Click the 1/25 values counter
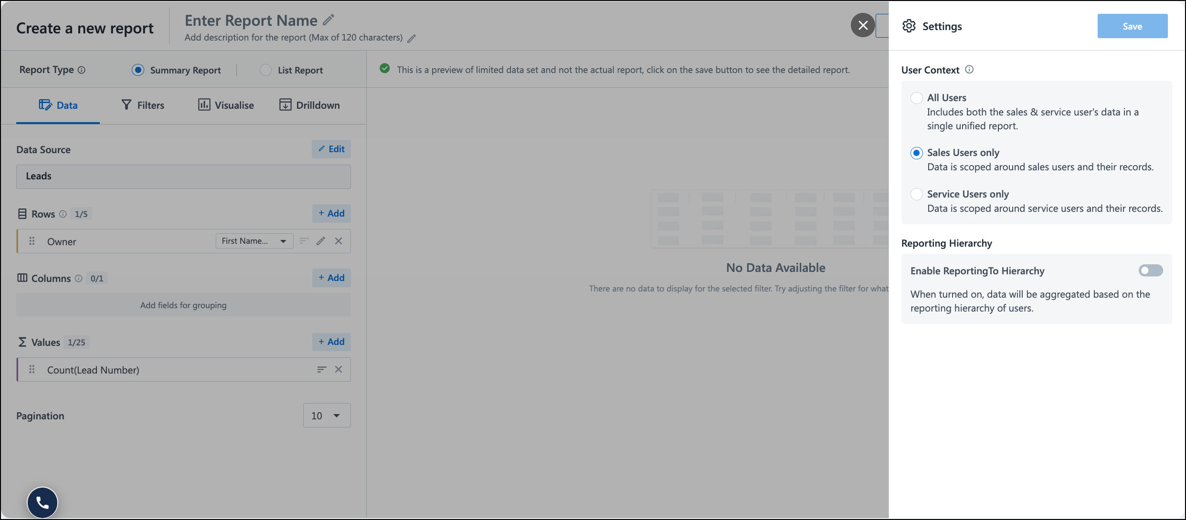Screen dimensions: 1186x520 [76, 342]
